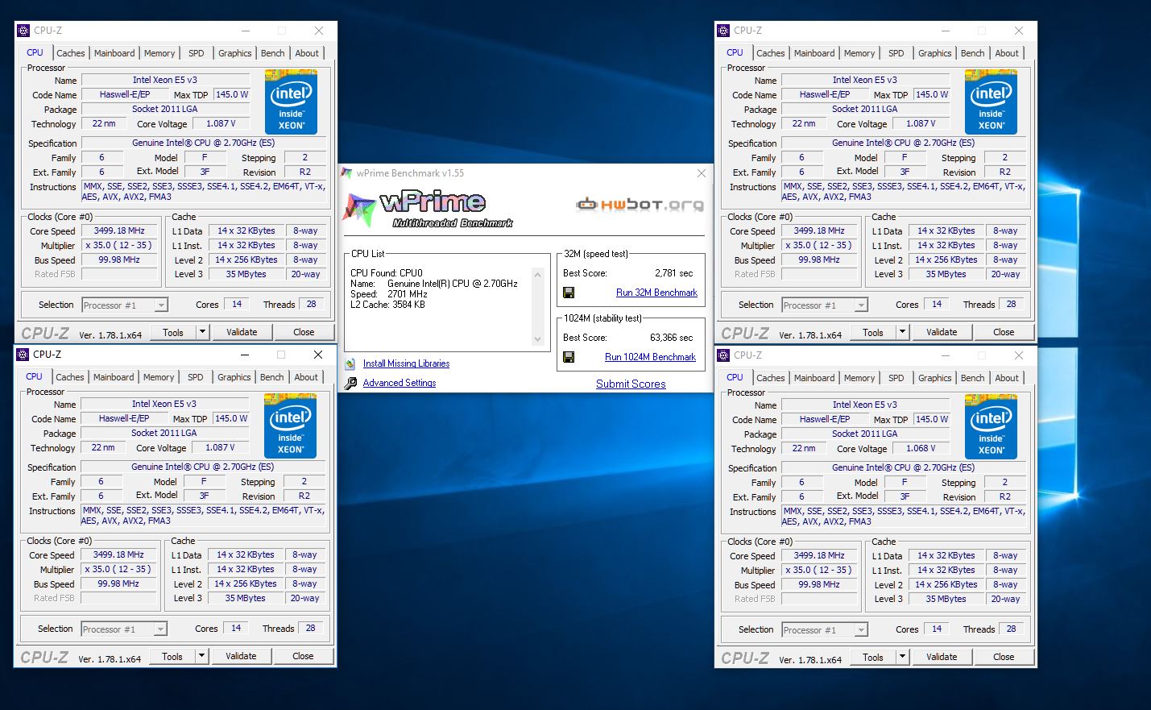Click the Install Missing Libraries link
Viewport: 1151px width, 710px height.
point(406,363)
